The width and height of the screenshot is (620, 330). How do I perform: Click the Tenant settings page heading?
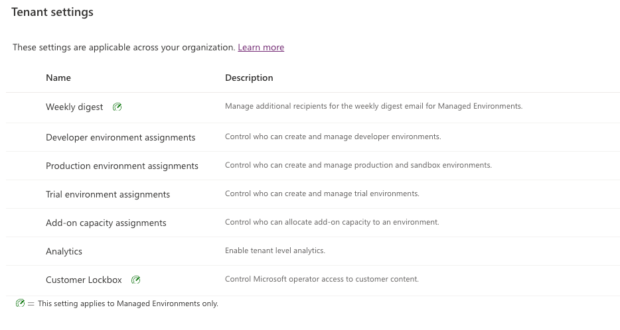[52, 12]
